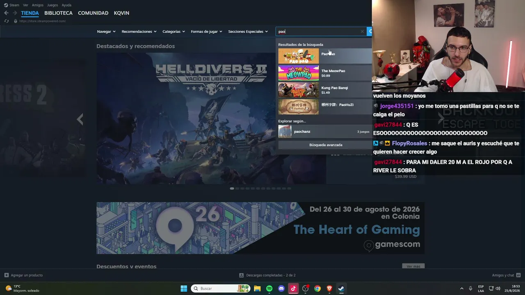Clear the search box with the X
The width and height of the screenshot is (525, 295).
pos(362,32)
